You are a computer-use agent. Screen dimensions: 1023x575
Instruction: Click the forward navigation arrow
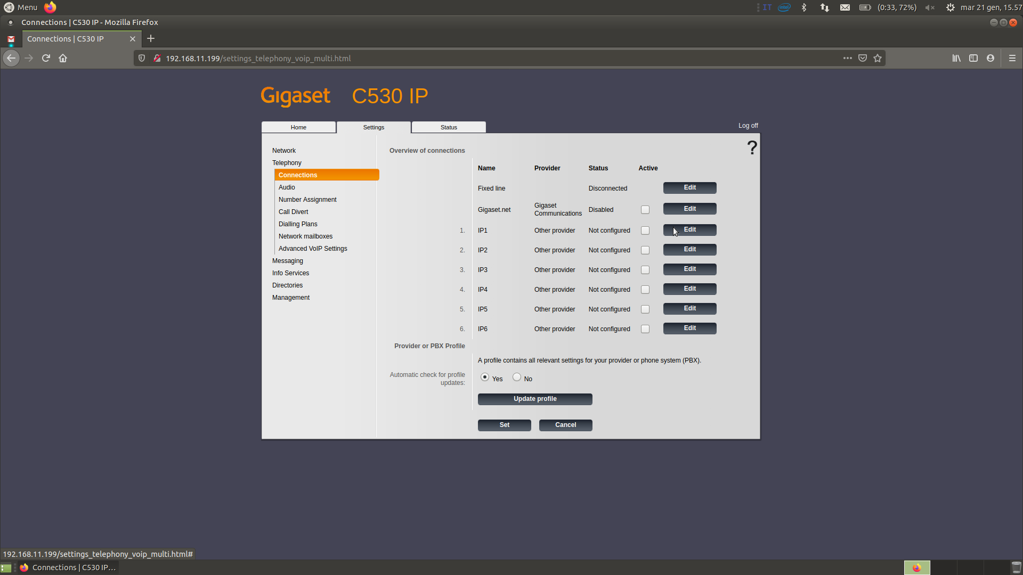pos(29,58)
